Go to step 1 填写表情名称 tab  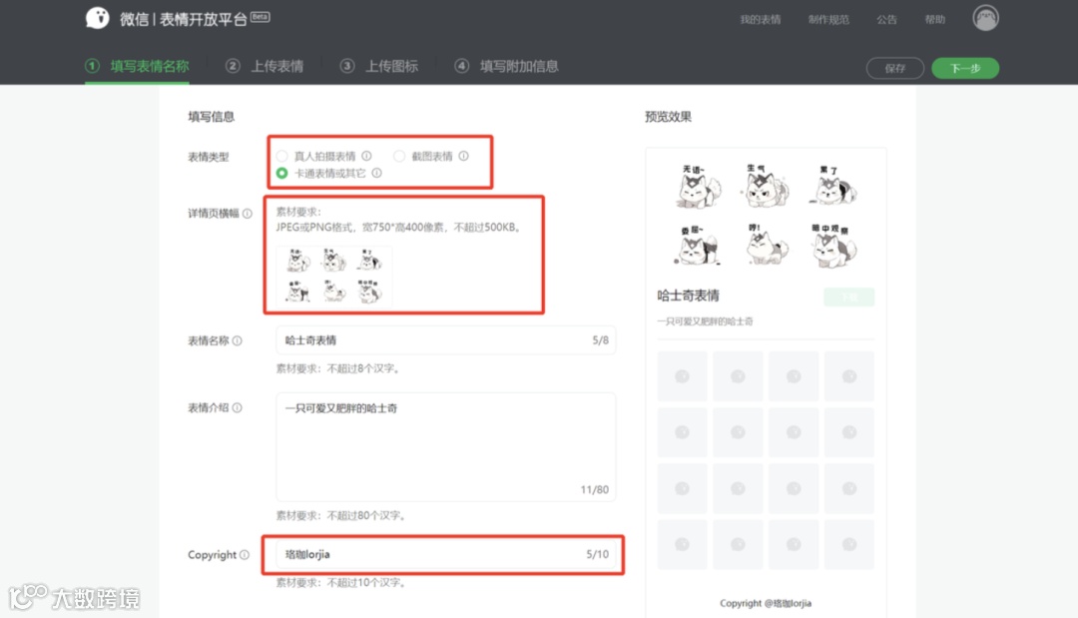pos(137,66)
